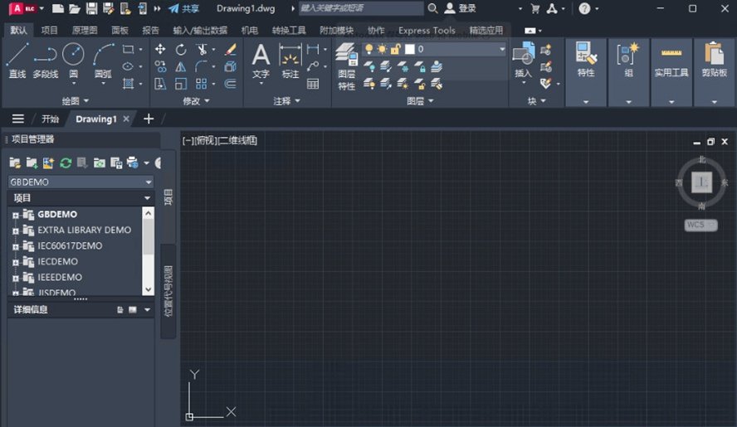Click the WCS coordinate system button
Image resolution: width=737 pixels, height=427 pixels.
point(700,225)
